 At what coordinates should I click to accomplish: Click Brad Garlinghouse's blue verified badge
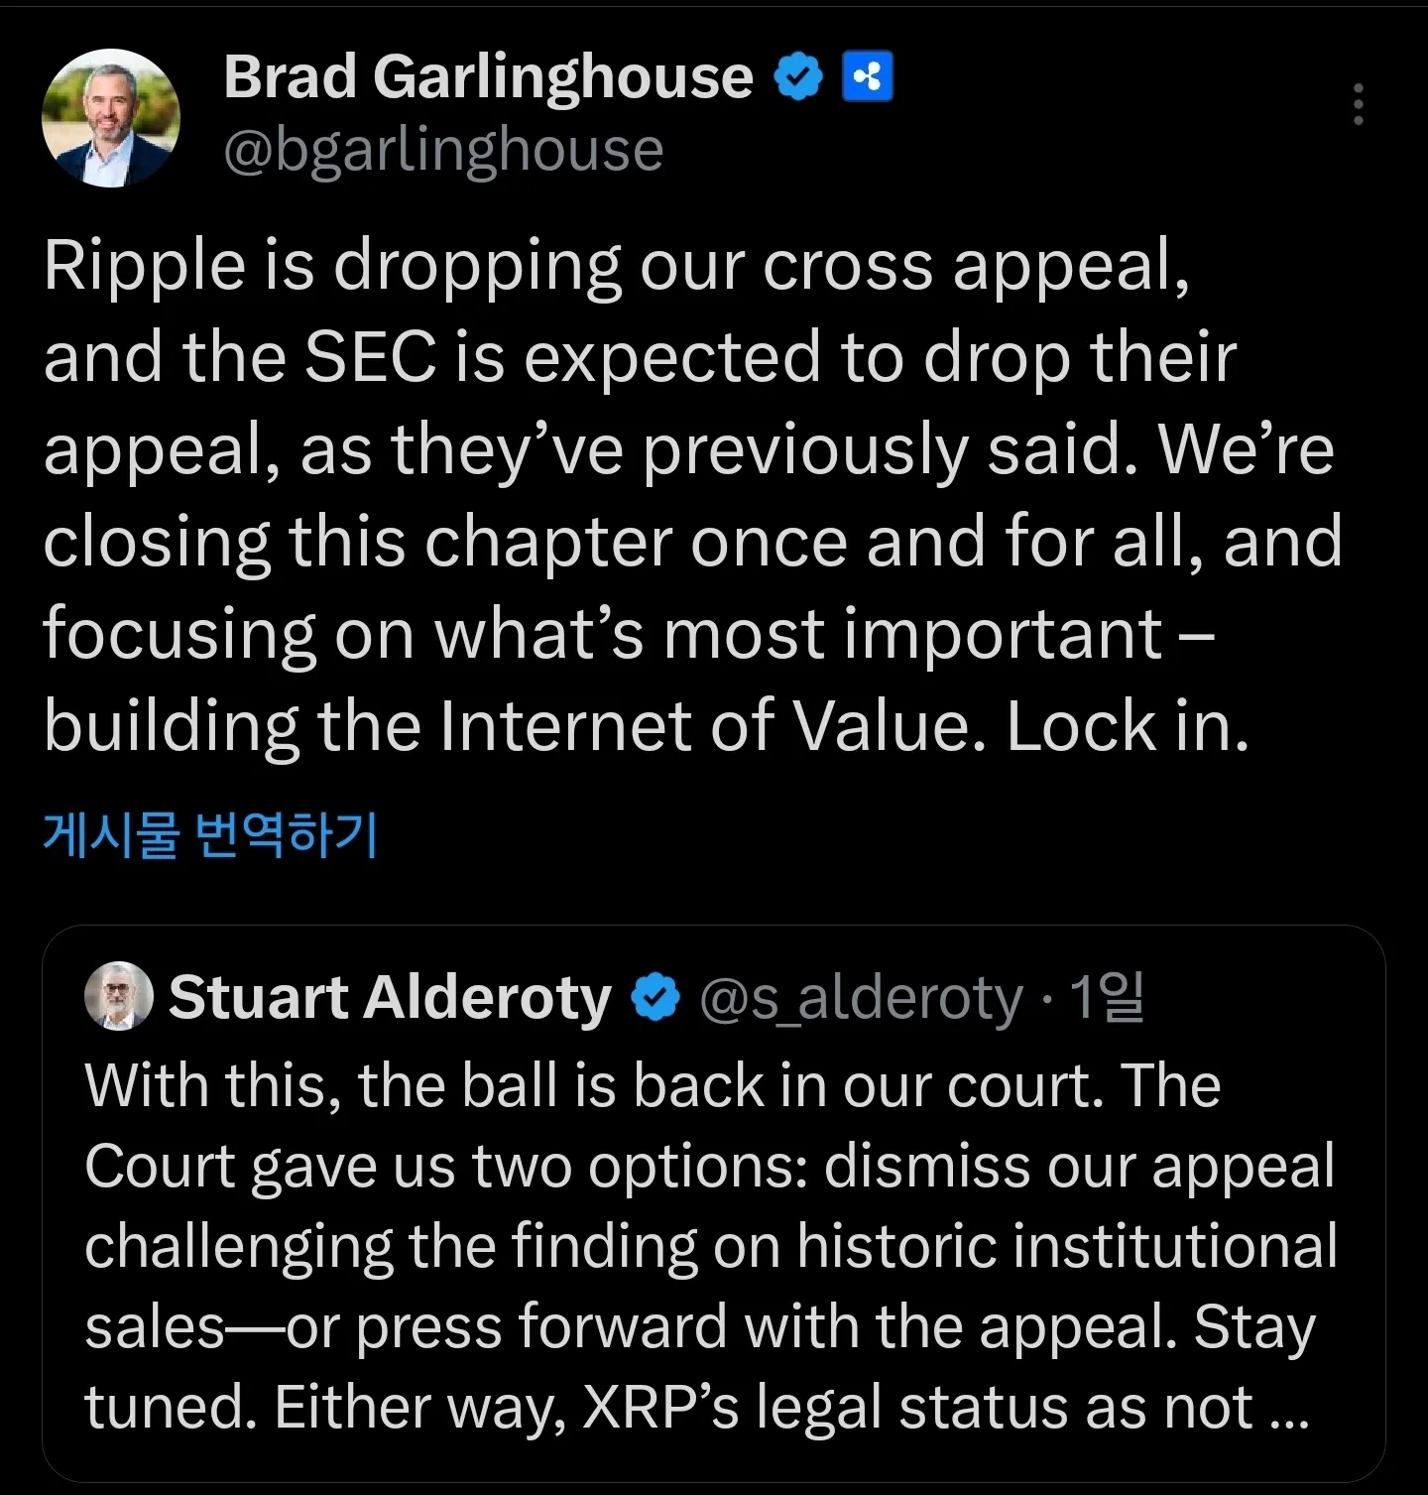(x=798, y=77)
